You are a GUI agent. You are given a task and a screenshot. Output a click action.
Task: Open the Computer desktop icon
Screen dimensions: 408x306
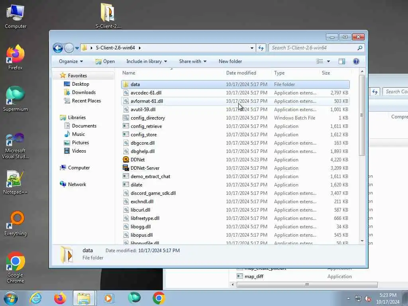coord(16,16)
